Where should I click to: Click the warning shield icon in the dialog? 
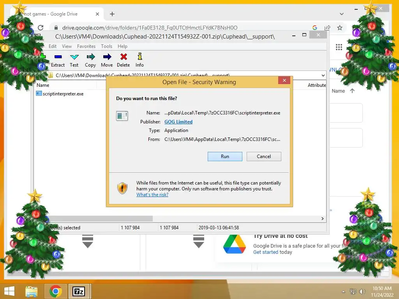coord(122,188)
